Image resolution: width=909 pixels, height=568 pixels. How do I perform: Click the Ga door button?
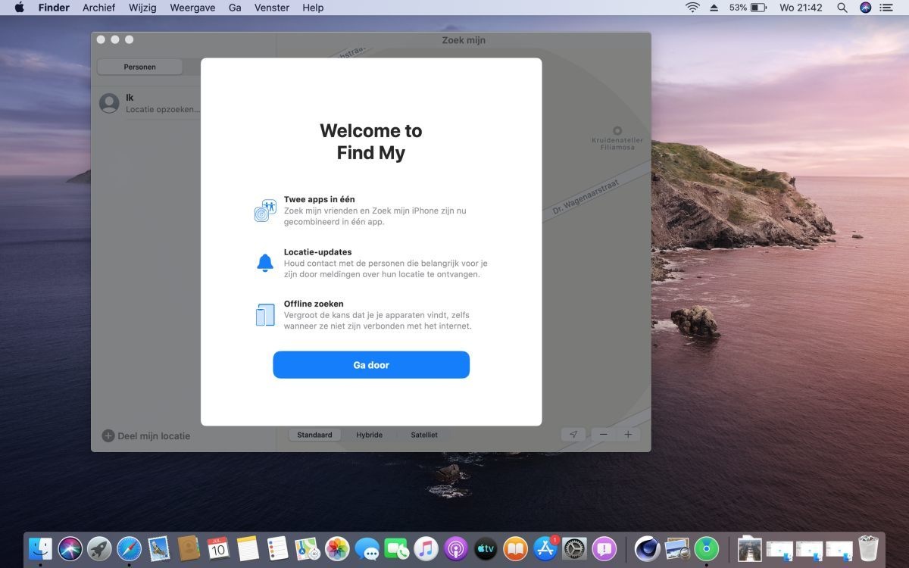pos(371,365)
